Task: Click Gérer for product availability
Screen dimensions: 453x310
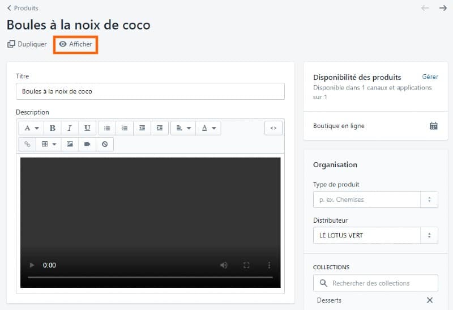Action: (430, 77)
